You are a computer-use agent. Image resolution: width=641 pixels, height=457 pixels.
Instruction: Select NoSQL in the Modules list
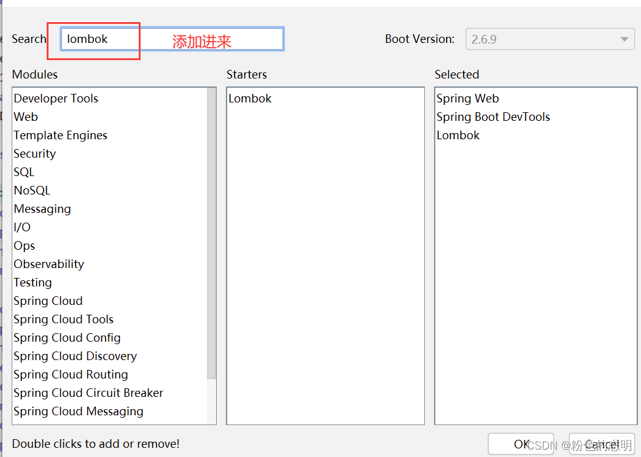[32, 191]
